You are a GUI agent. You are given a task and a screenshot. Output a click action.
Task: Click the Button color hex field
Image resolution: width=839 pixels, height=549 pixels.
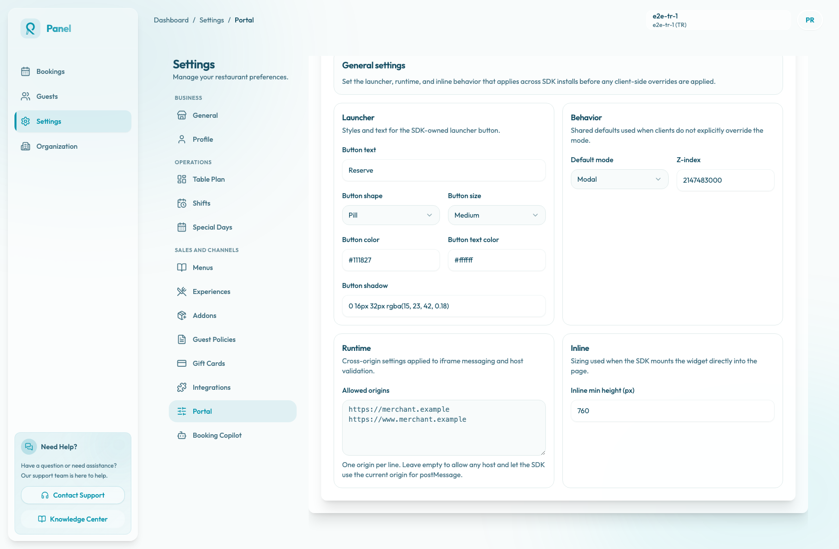391,260
